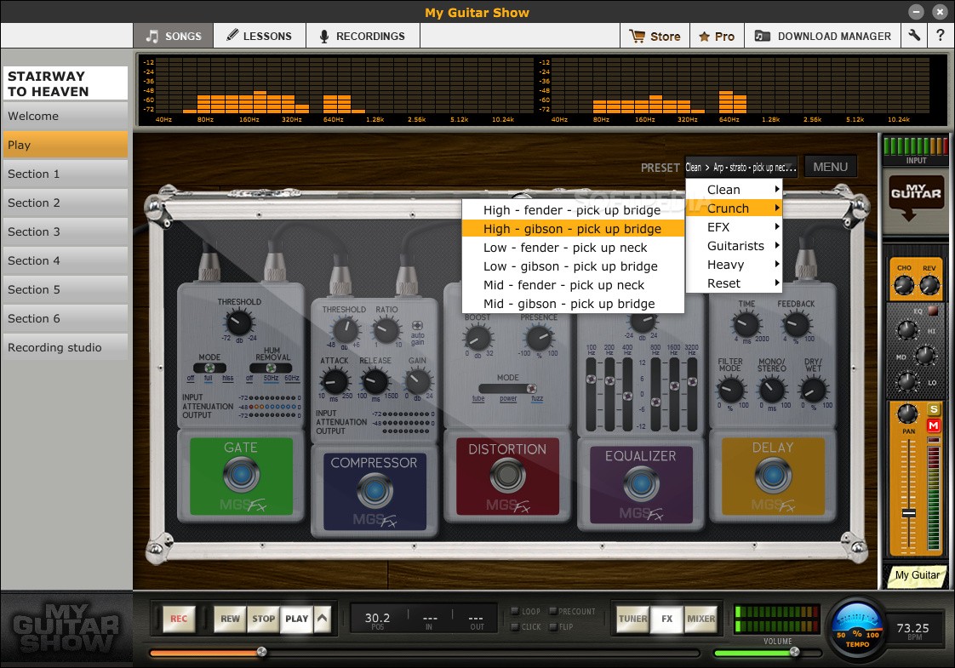Screen dimensions: 955x668
Task: Click the TEMPO percentage dial
Action: (857, 630)
